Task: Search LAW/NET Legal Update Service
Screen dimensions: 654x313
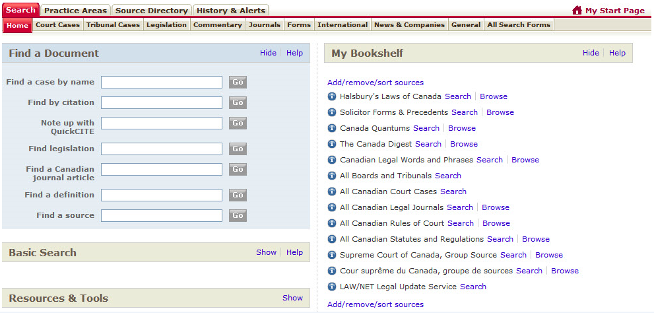Action: [473, 287]
